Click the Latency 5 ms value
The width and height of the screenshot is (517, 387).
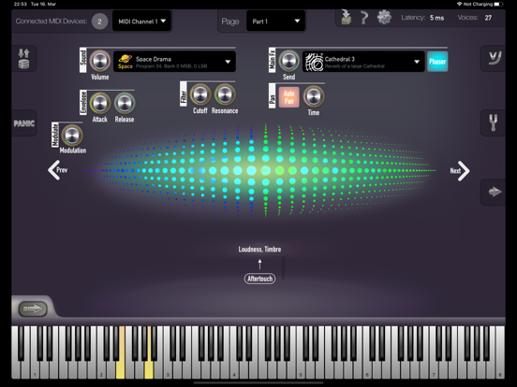(436, 18)
